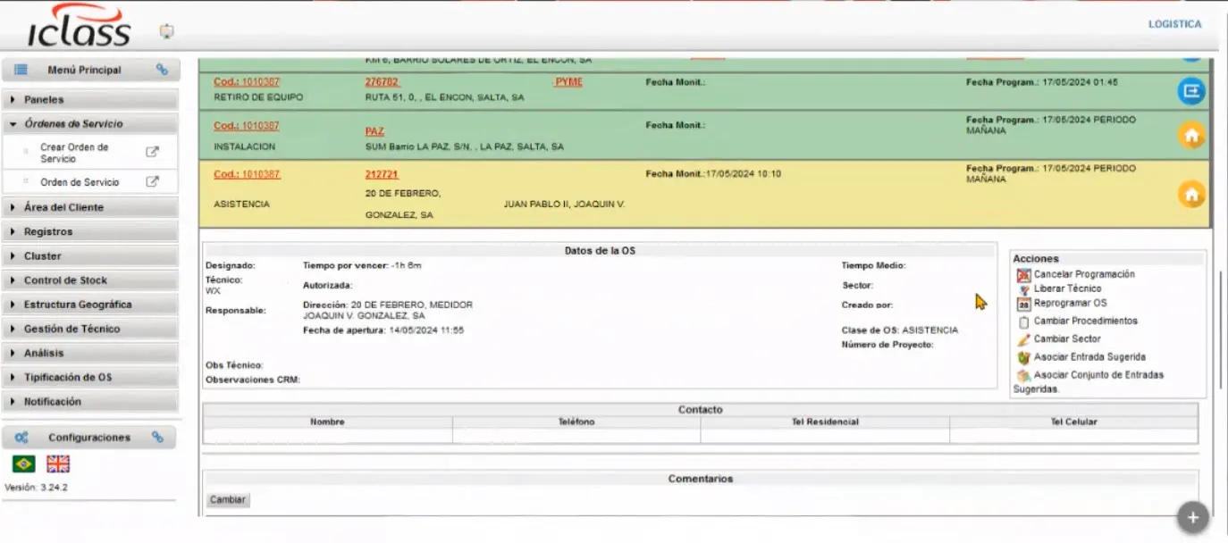This screenshot has height=543, width=1228.
Task: Click the round plus floating button
Action: click(x=1192, y=517)
